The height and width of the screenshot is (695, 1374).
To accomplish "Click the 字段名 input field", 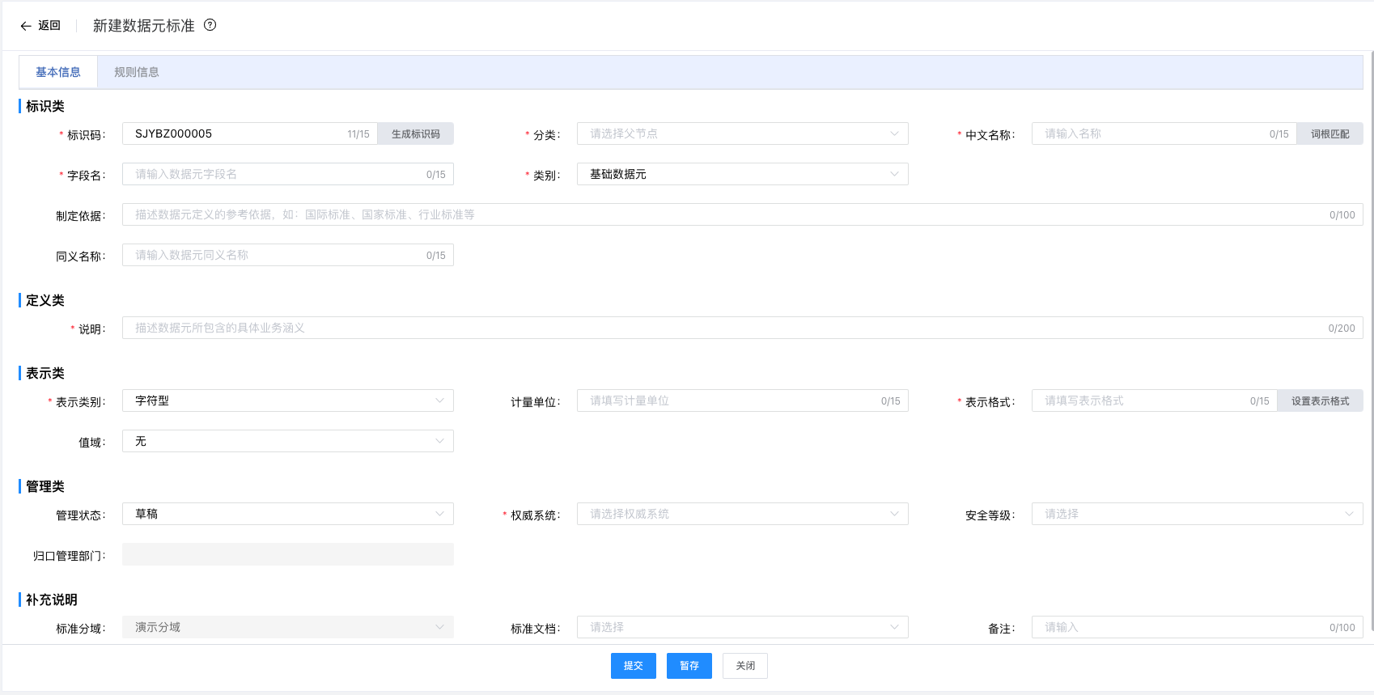I will [x=275, y=175].
